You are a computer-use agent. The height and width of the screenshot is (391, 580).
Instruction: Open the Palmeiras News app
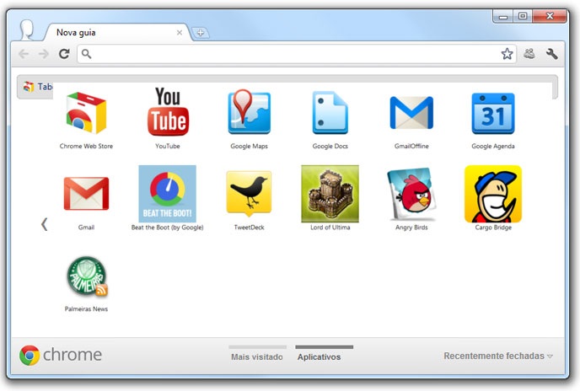point(86,276)
